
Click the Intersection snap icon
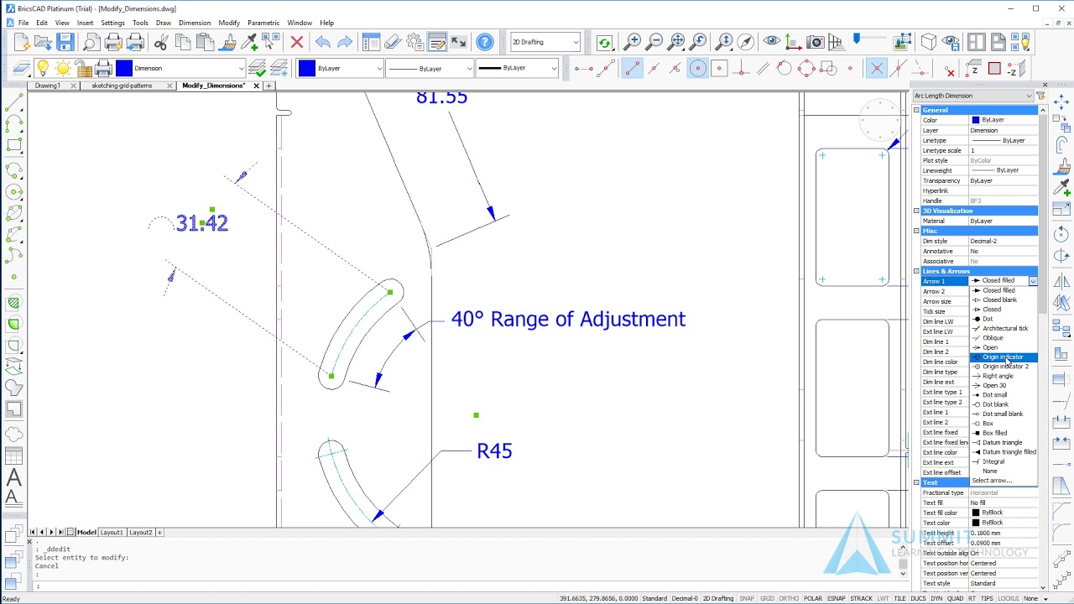tap(876, 68)
